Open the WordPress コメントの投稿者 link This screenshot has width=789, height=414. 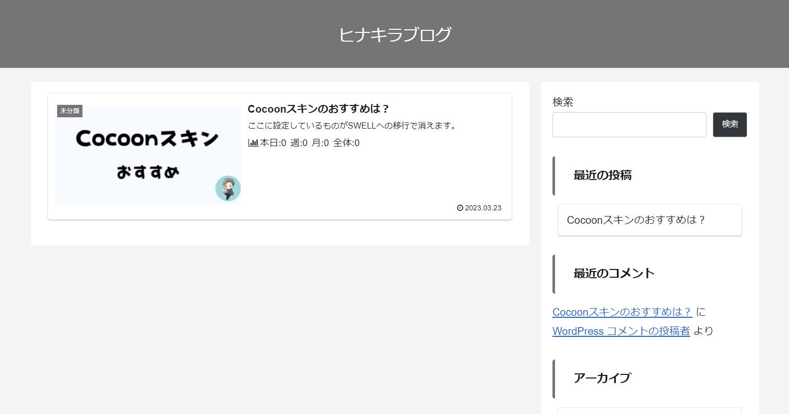[x=621, y=331]
